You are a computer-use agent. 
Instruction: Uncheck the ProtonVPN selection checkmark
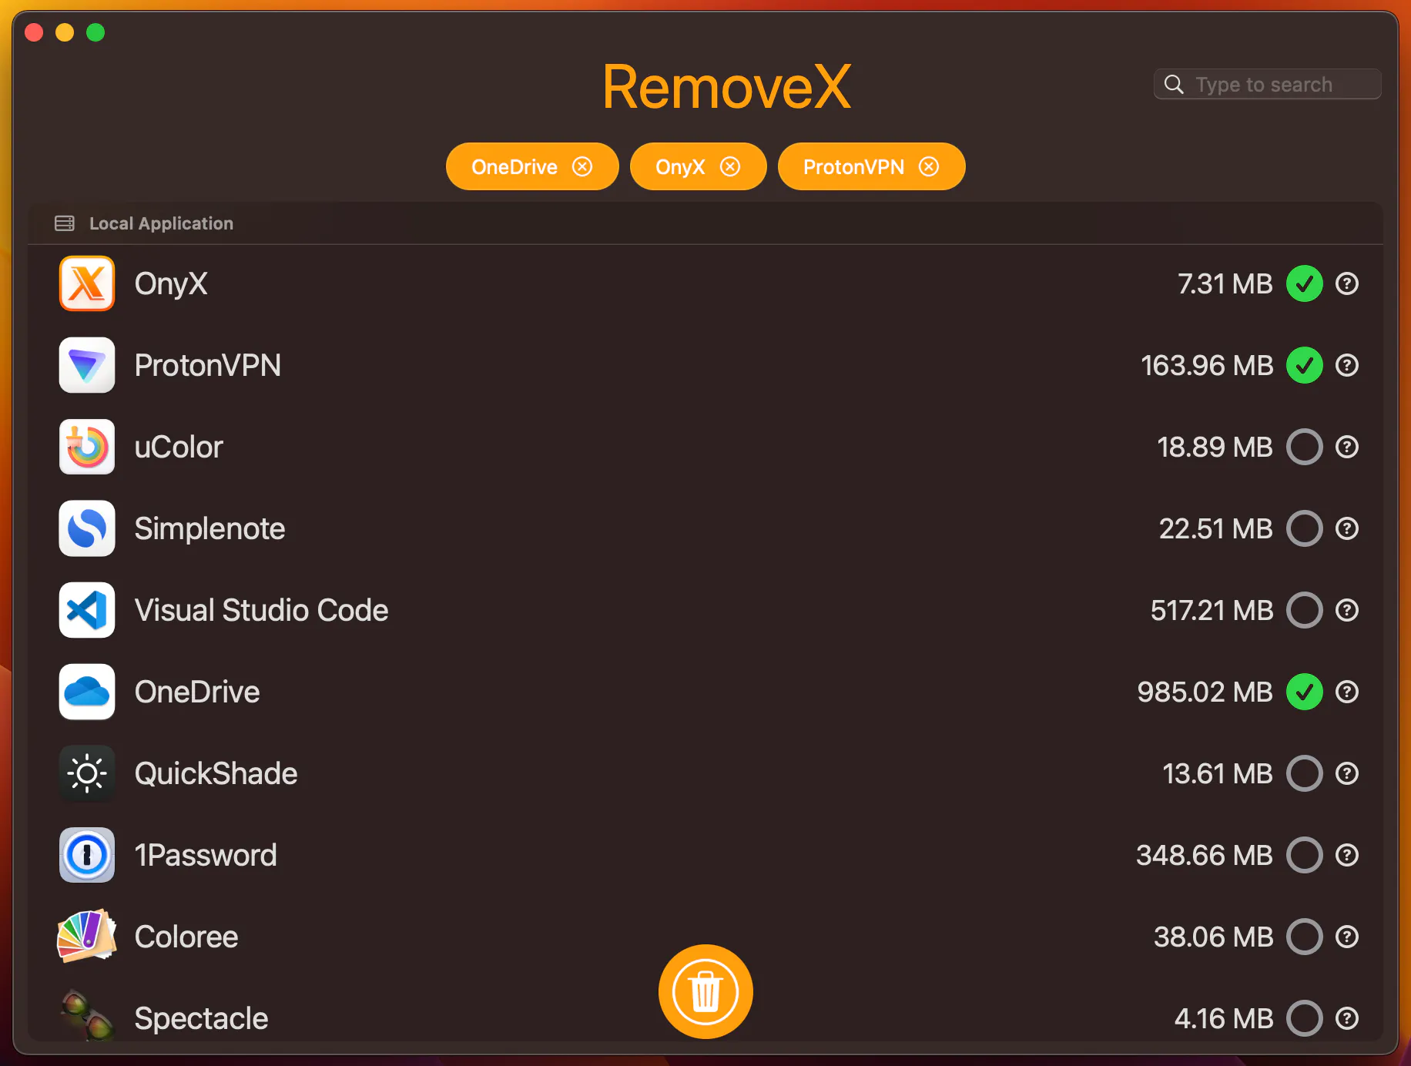tap(1305, 365)
